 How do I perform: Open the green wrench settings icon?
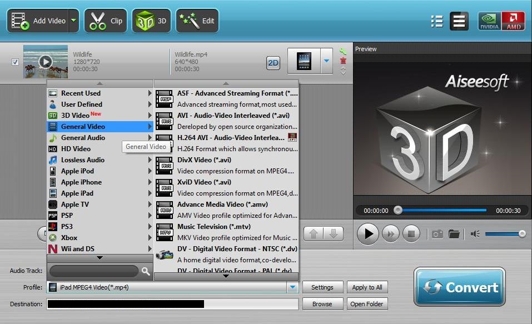point(344,51)
